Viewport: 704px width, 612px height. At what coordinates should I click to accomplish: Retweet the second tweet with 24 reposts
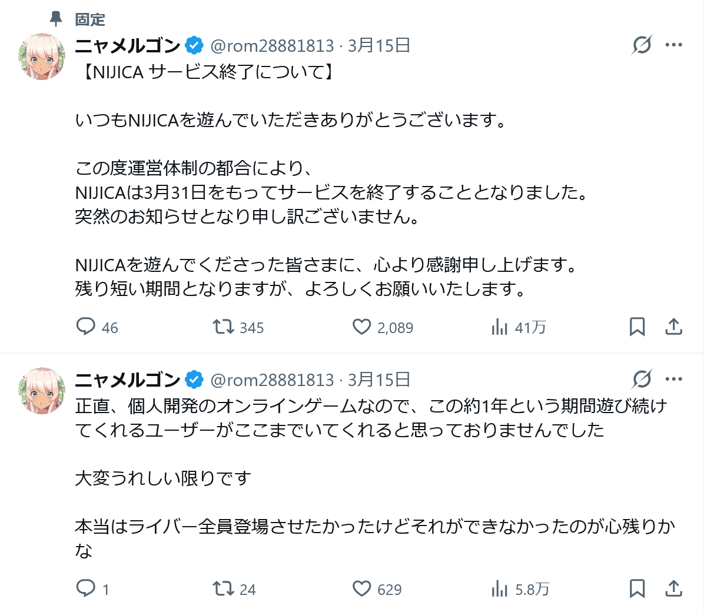click(224, 588)
